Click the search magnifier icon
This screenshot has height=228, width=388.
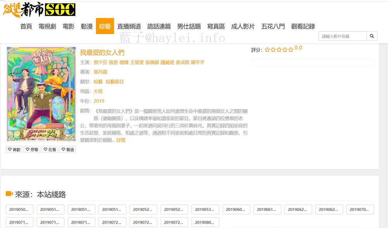372,36
